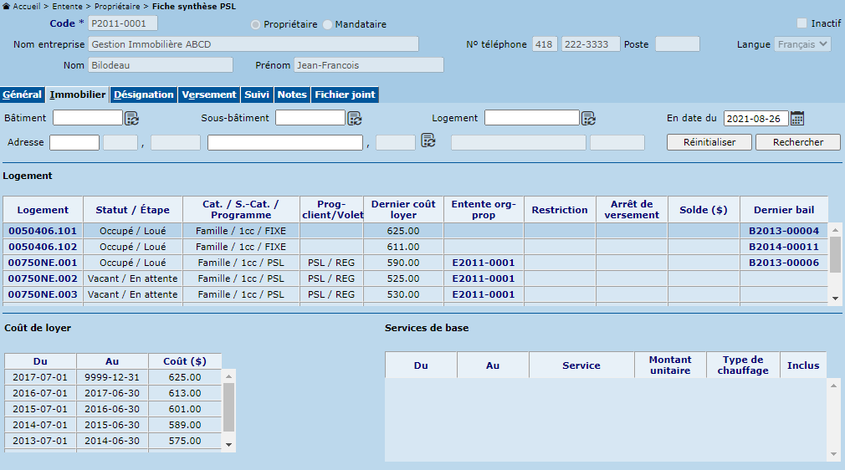Switch to the Désignation tab

tap(143, 95)
